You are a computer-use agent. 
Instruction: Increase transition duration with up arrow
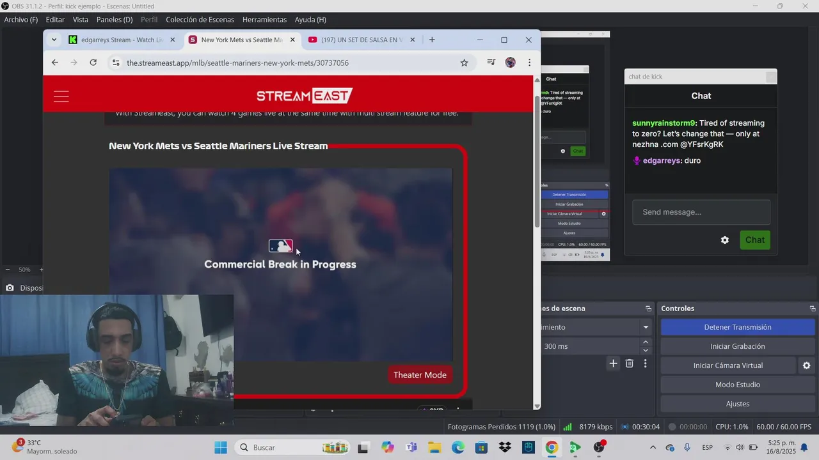[x=645, y=342]
